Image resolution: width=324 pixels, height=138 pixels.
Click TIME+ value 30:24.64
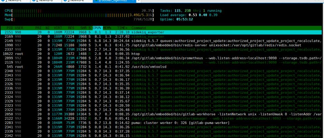(x=122, y=41)
